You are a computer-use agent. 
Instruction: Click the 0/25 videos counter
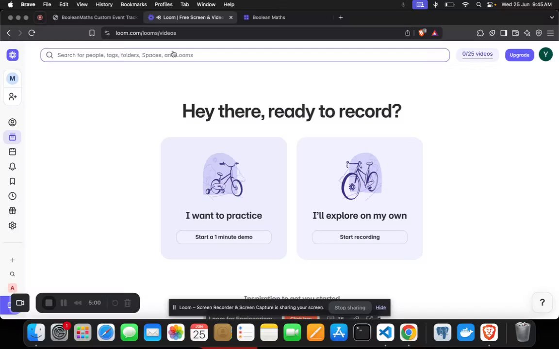(477, 54)
